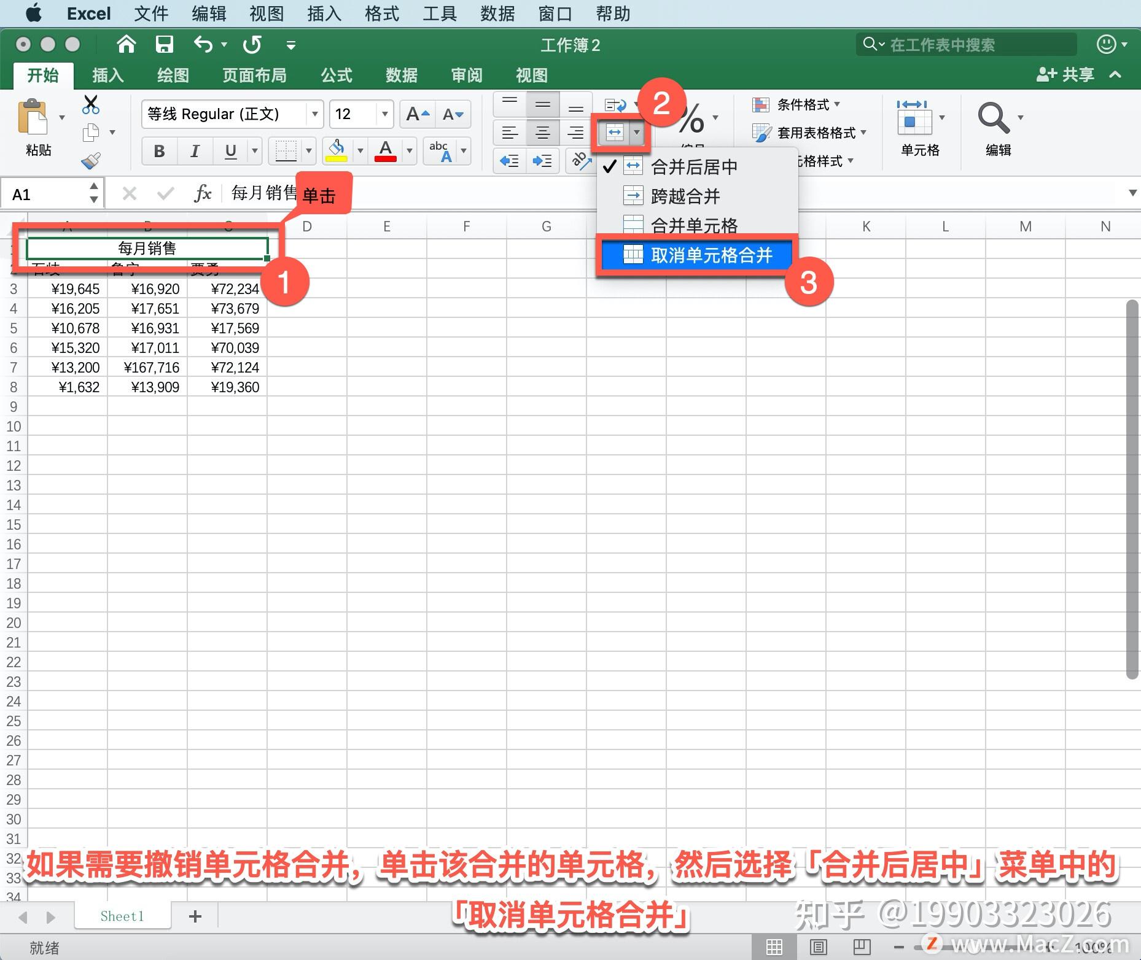Decrease indent in the alignment group
Viewport: 1141px width, 960px height.
(x=510, y=161)
